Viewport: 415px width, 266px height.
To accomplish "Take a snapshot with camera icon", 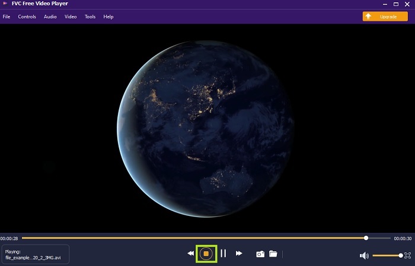I will pyautogui.click(x=260, y=254).
